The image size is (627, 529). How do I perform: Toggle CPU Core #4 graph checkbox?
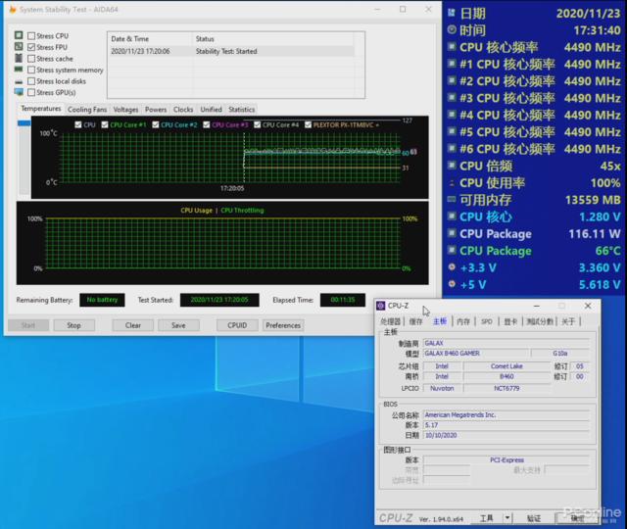click(x=257, y=124)
